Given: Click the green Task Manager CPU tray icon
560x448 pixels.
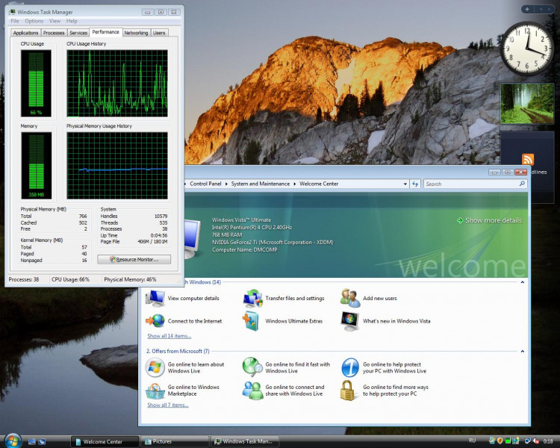Looking at the screenshot, I should pos(508,441).
